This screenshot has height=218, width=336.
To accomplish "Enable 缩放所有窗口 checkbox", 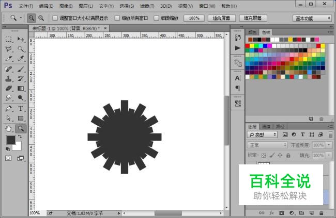I will point(117,18).
